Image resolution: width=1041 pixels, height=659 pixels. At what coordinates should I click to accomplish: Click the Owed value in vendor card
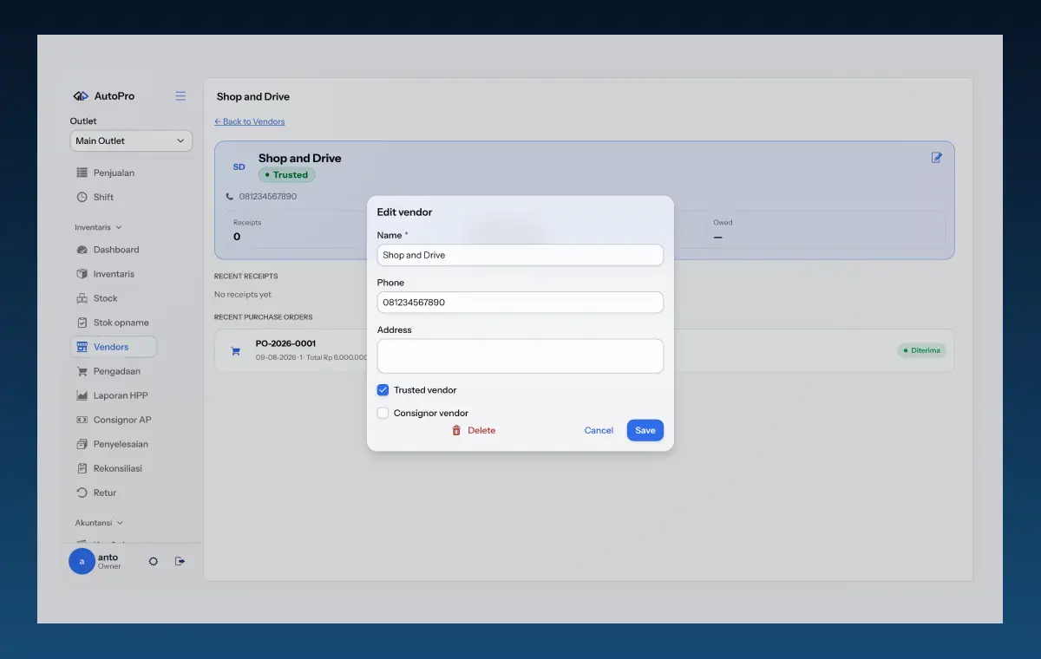(x=718, y=237)
